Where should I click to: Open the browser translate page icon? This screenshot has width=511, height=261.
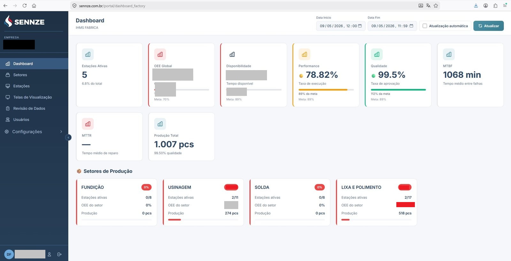pos(428,6)
